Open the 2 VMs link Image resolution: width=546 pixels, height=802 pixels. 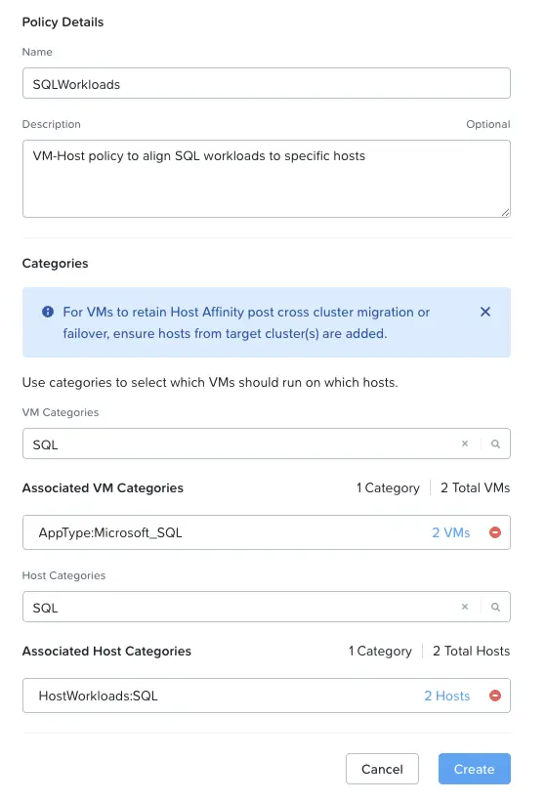451,532
